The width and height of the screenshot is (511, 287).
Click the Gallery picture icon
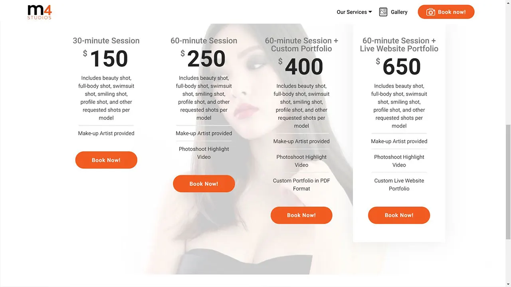coord(383,12)
